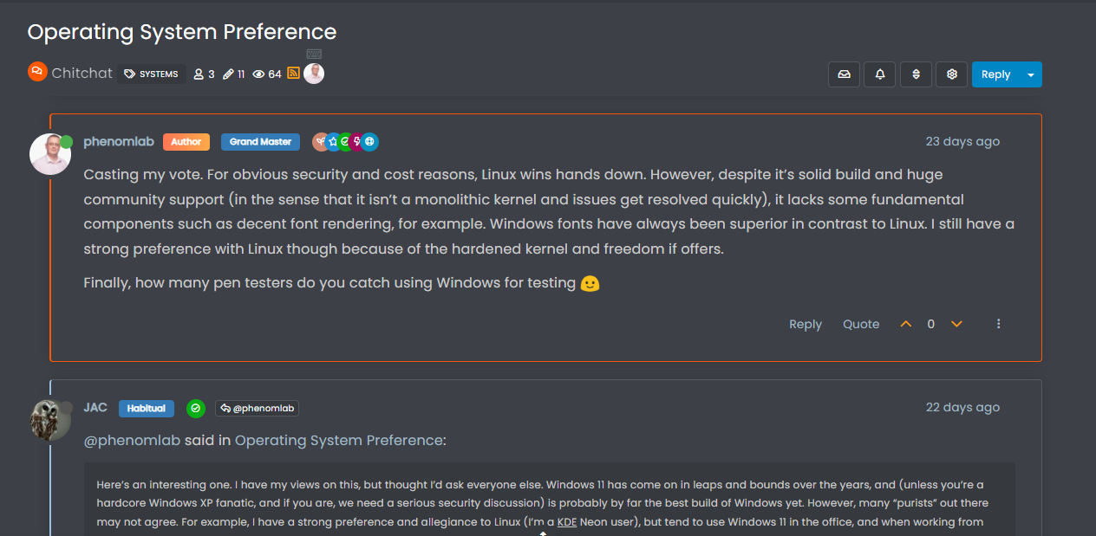Click the blue Reply button
The height and width of the screenshot is (536, 1096).
(995, 74)
